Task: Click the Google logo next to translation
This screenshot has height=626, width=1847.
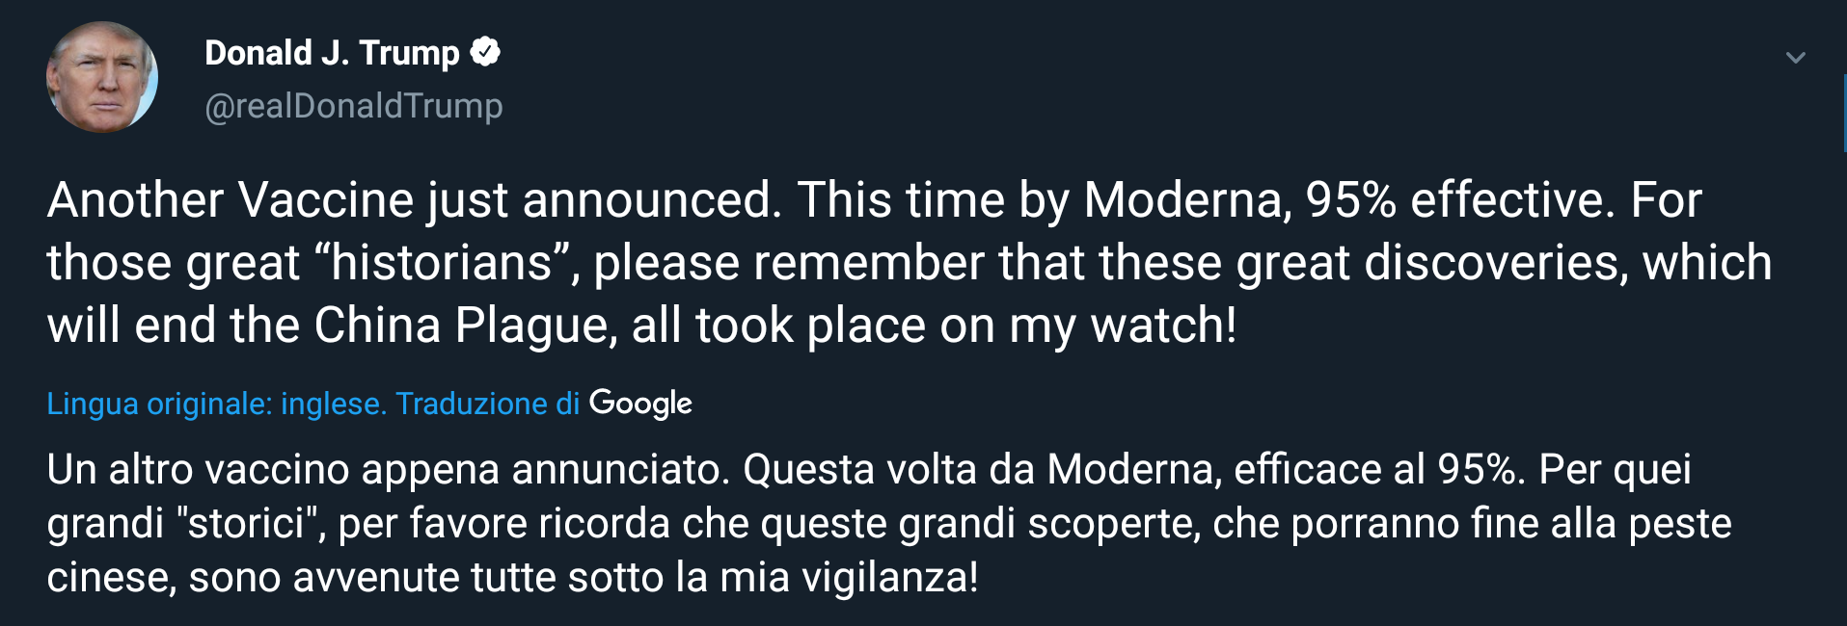Action: click(640, 404)
